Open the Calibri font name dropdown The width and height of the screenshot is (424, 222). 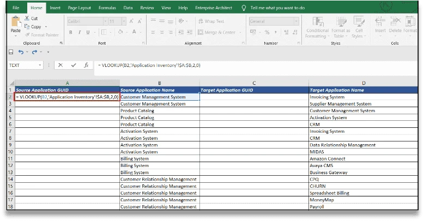tap(106, 21)
